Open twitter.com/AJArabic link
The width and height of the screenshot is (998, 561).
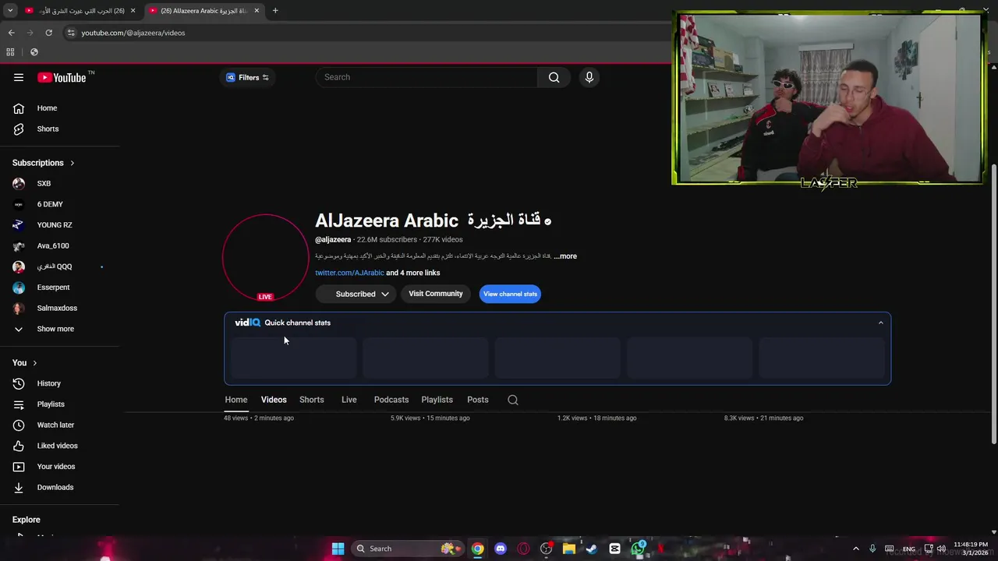click(x=349, y=273)
